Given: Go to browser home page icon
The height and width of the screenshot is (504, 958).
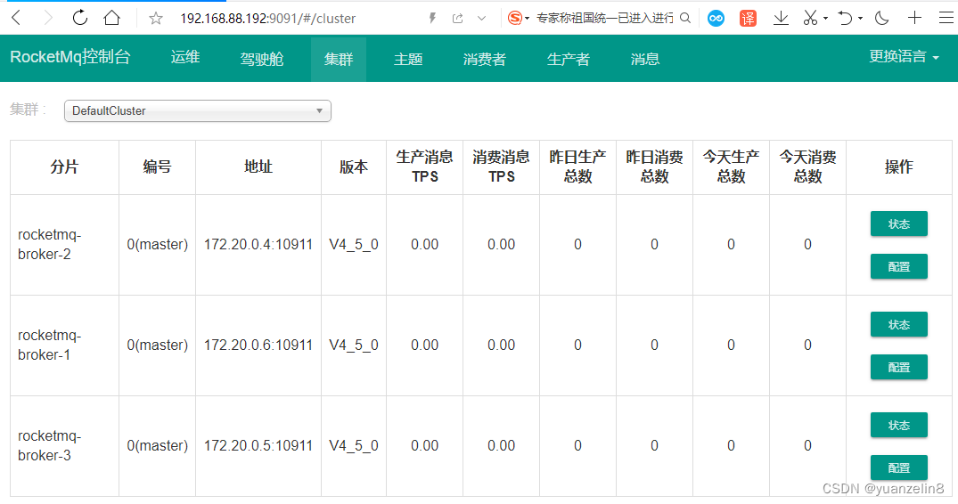Looking at the screenshot, I should [111, 18].
